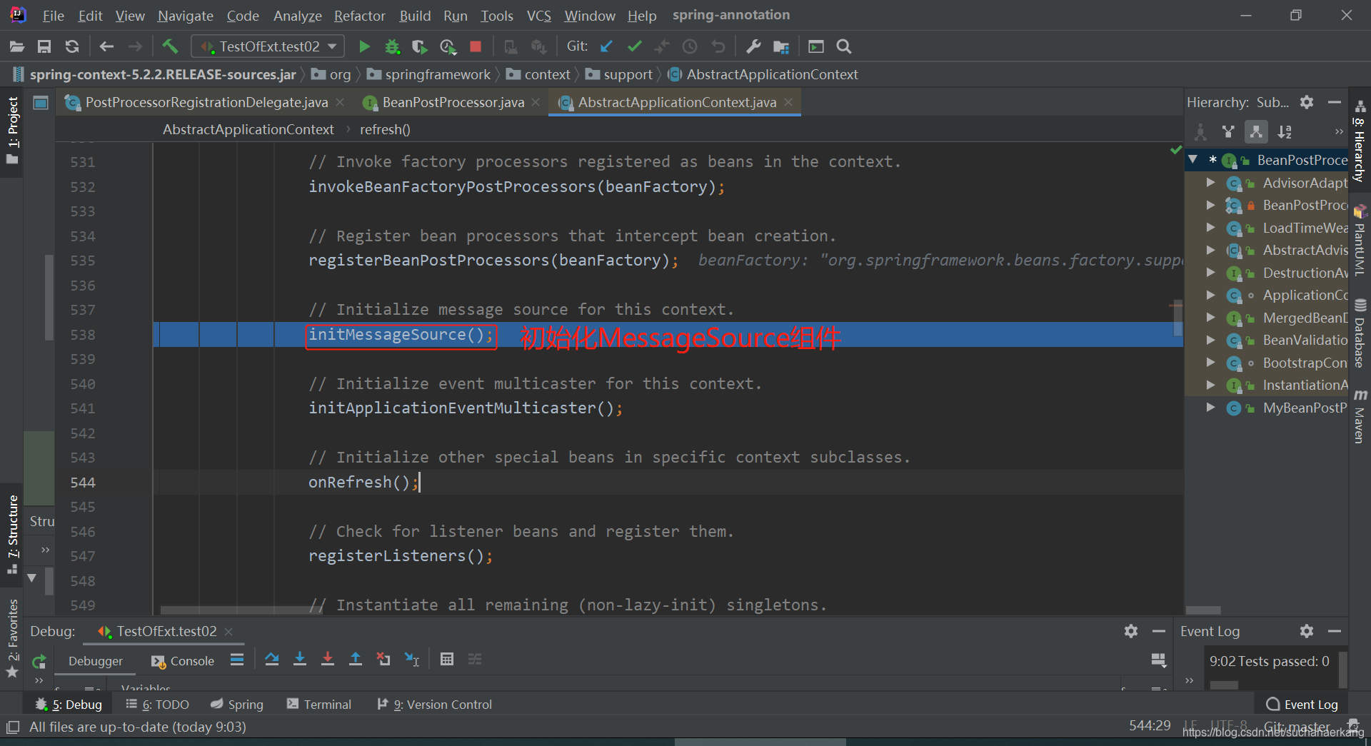This screenshot has width=1371, height=746.
Task: Collapse the BeanPostProcessor root node
Action: coord(1193,160)
